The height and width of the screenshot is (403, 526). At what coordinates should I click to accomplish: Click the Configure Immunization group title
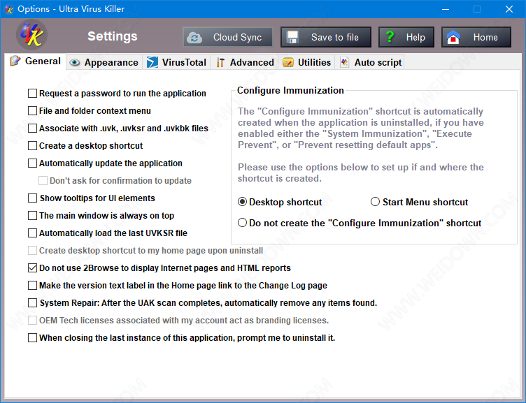(x=290, y=91)
